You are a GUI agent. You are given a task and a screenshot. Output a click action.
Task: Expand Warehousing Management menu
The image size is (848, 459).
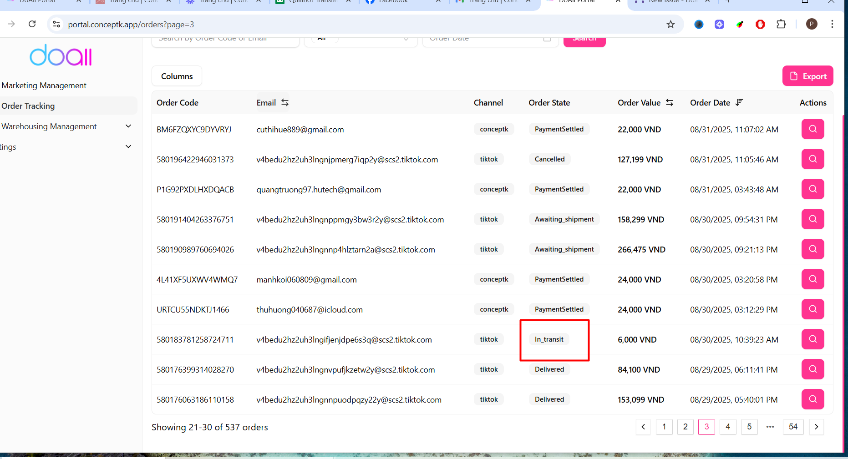tap(128, 126)
